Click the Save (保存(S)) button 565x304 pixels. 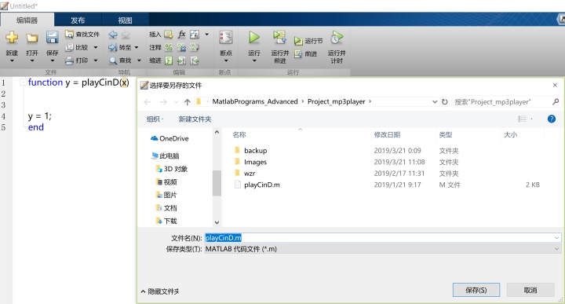[x=476, y=290]
